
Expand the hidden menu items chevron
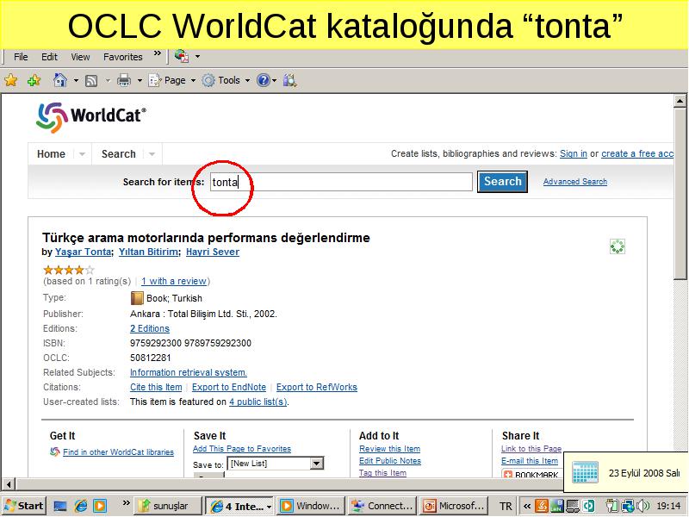pos(158,53)
